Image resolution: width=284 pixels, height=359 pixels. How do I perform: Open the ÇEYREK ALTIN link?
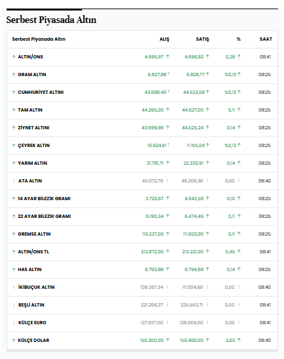click(x=34, y=146)
